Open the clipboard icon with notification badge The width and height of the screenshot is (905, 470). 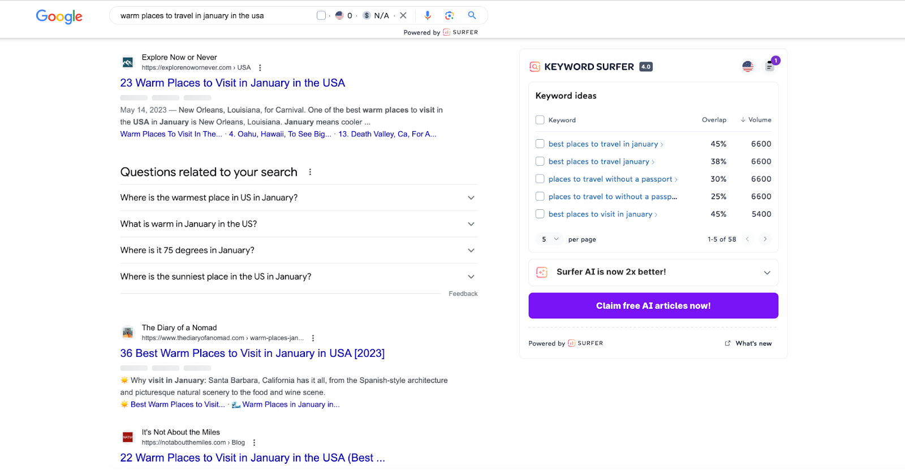(x=770, y=66)
